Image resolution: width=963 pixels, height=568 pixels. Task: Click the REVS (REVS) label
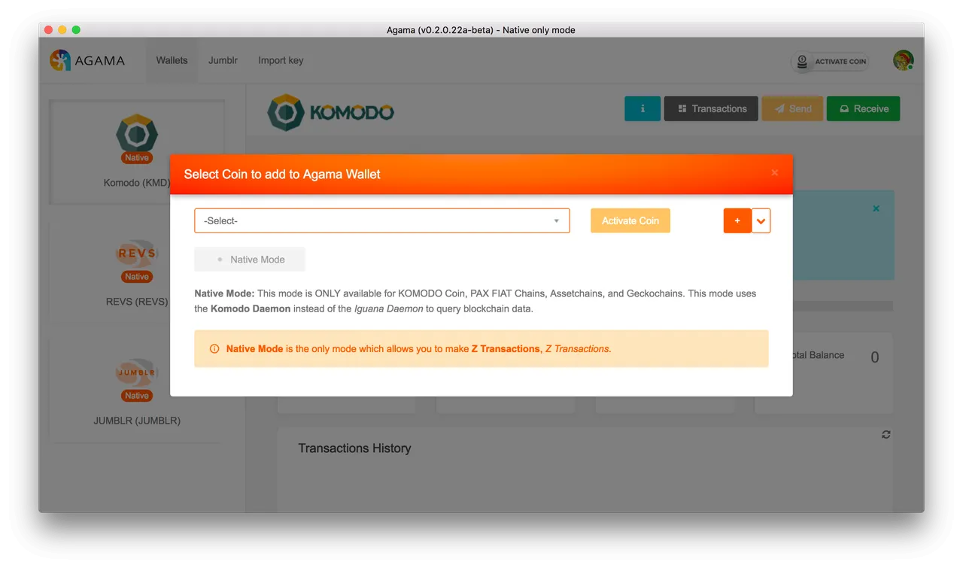point(137,302)
